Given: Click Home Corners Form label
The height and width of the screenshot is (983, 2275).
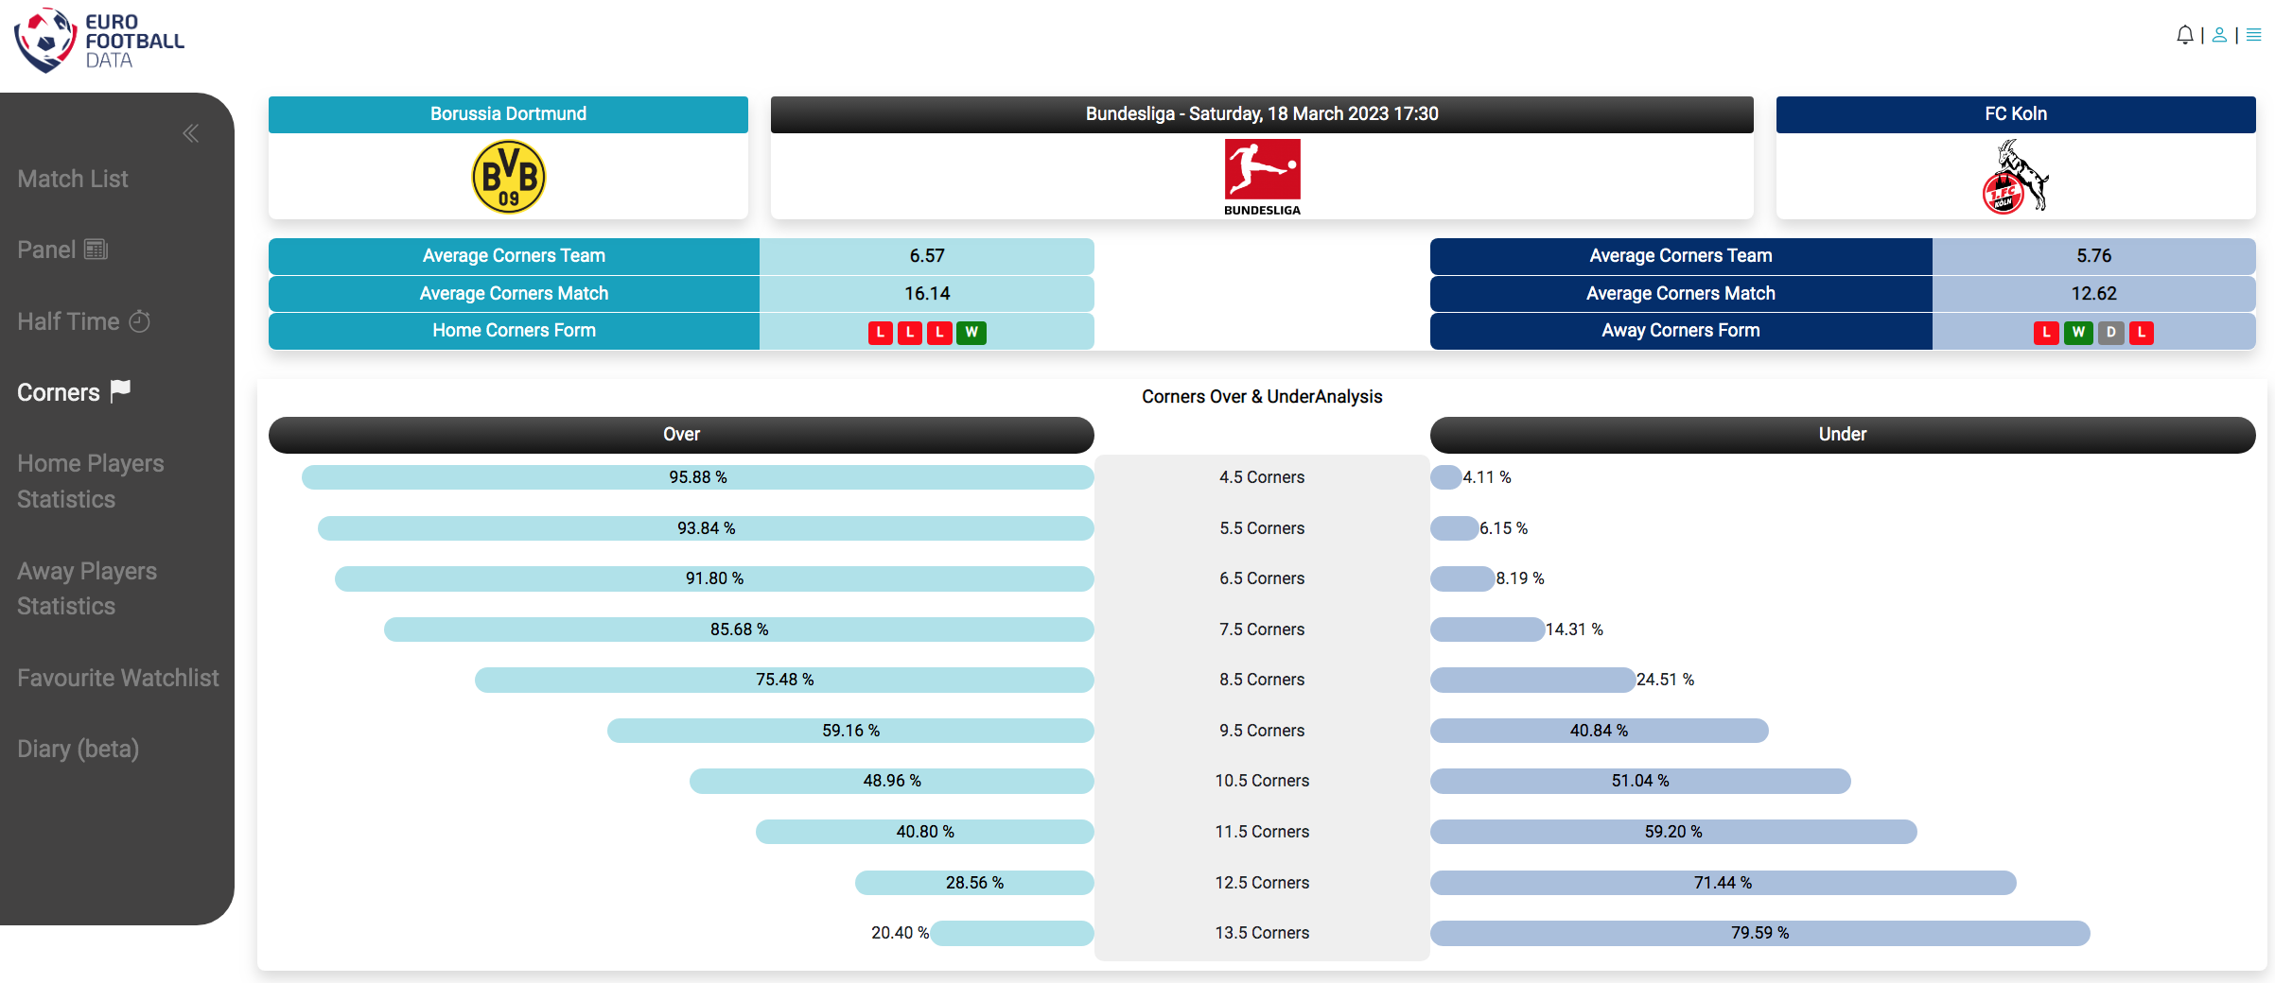Looking at the screenshot, I should (514, 331).
